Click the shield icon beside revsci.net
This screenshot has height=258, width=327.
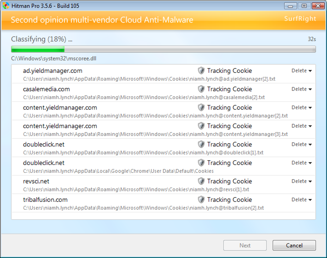click(x=201, y=181)
